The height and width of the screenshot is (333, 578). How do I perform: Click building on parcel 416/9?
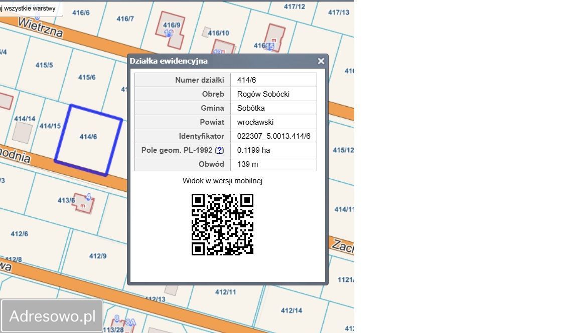[x=170, y=30]
